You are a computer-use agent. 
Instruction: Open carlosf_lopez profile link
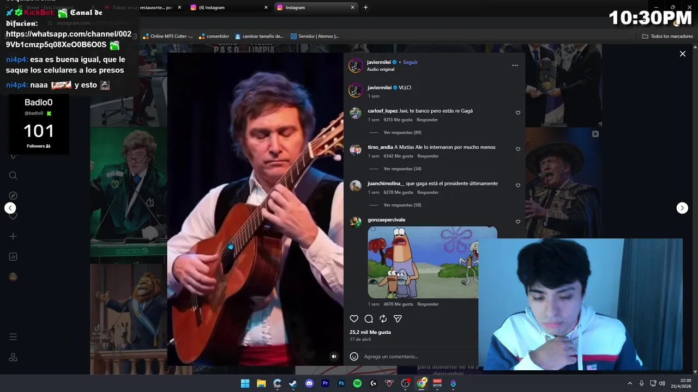coord(383,111)
